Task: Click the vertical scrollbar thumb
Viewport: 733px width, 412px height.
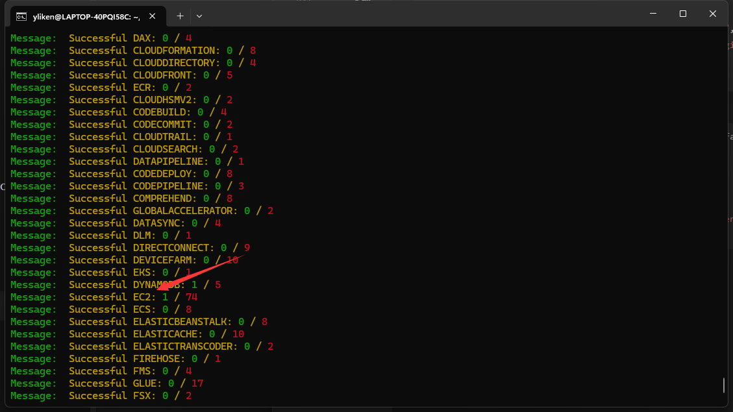Action: point(724,385)
